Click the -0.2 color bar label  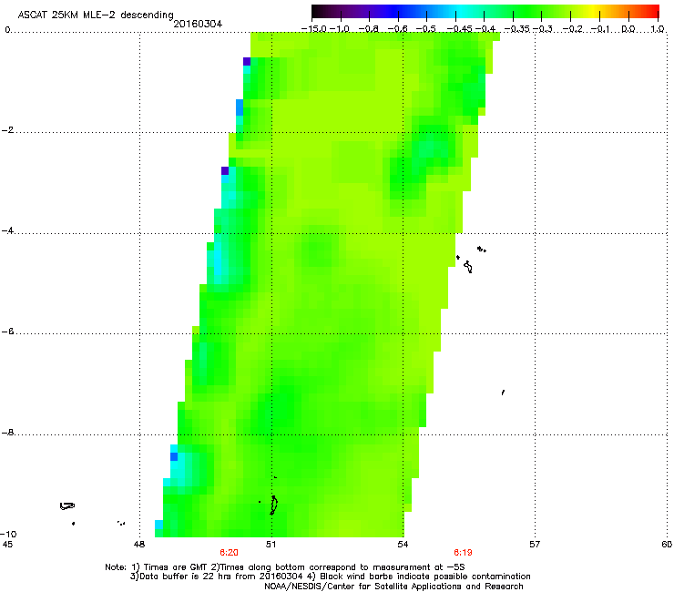(573, 29)
